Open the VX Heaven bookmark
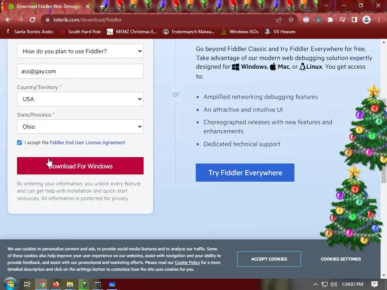 click(x=280, y=32)
